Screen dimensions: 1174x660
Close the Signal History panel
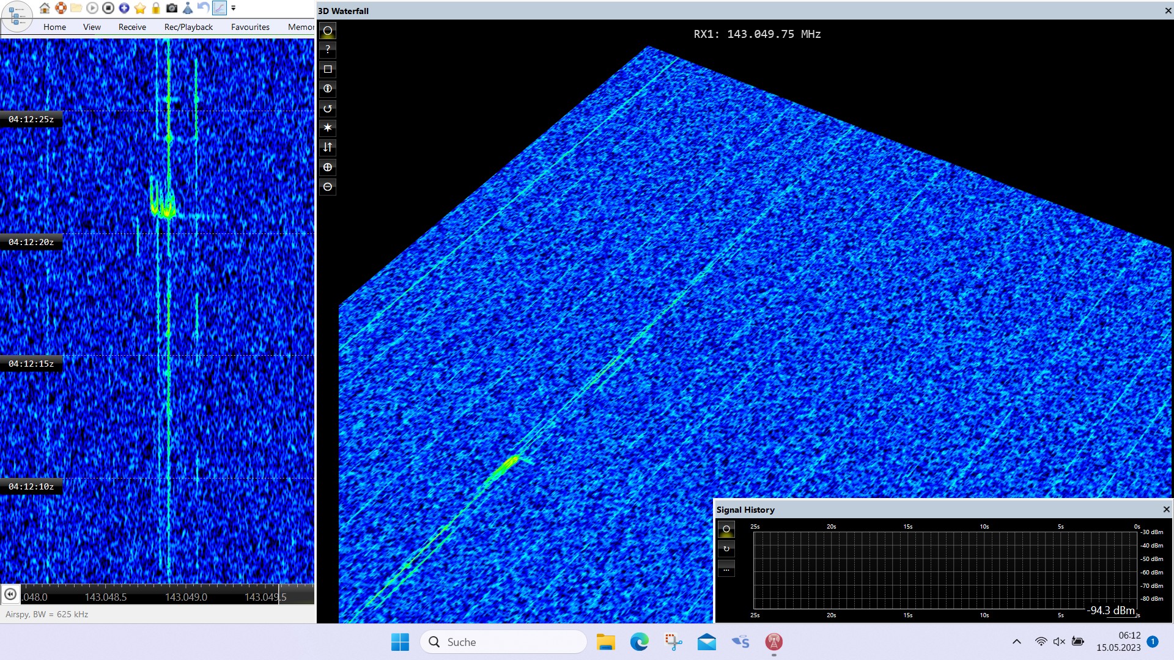tap(1166, 509)
